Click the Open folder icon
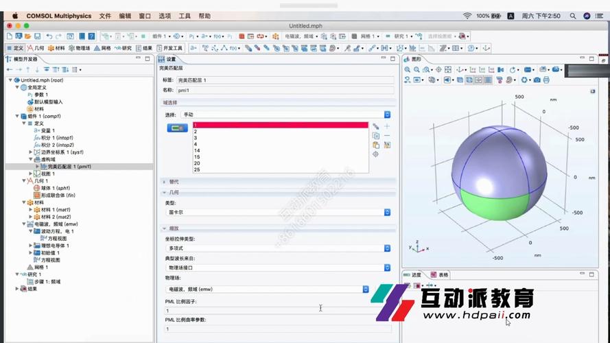610x343 pixels. click(27, 36)
